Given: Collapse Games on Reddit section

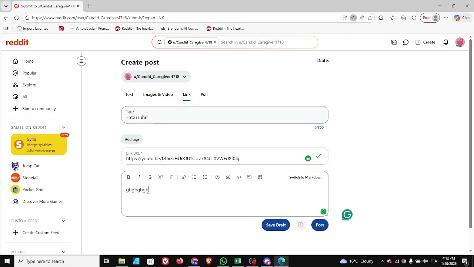Looking at the screenshot, I should tap(64, 128).
